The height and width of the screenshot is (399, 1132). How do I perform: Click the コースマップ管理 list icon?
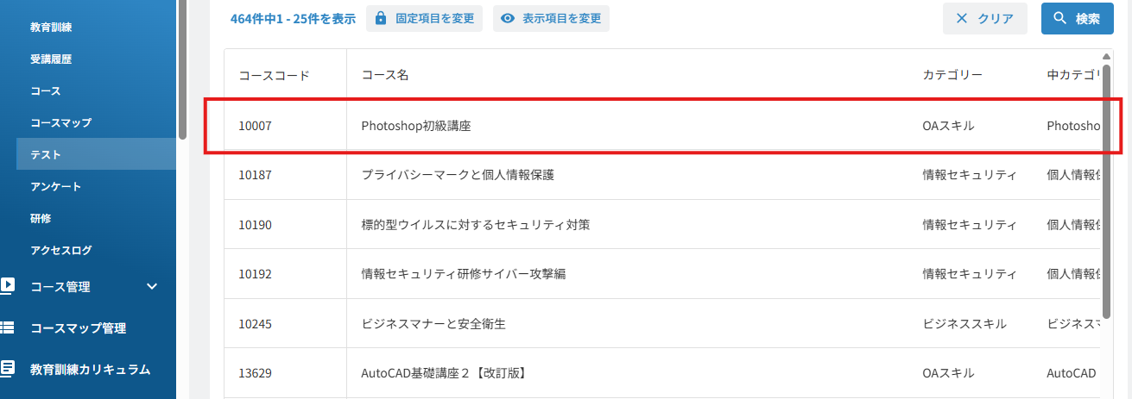coord(7,327)
